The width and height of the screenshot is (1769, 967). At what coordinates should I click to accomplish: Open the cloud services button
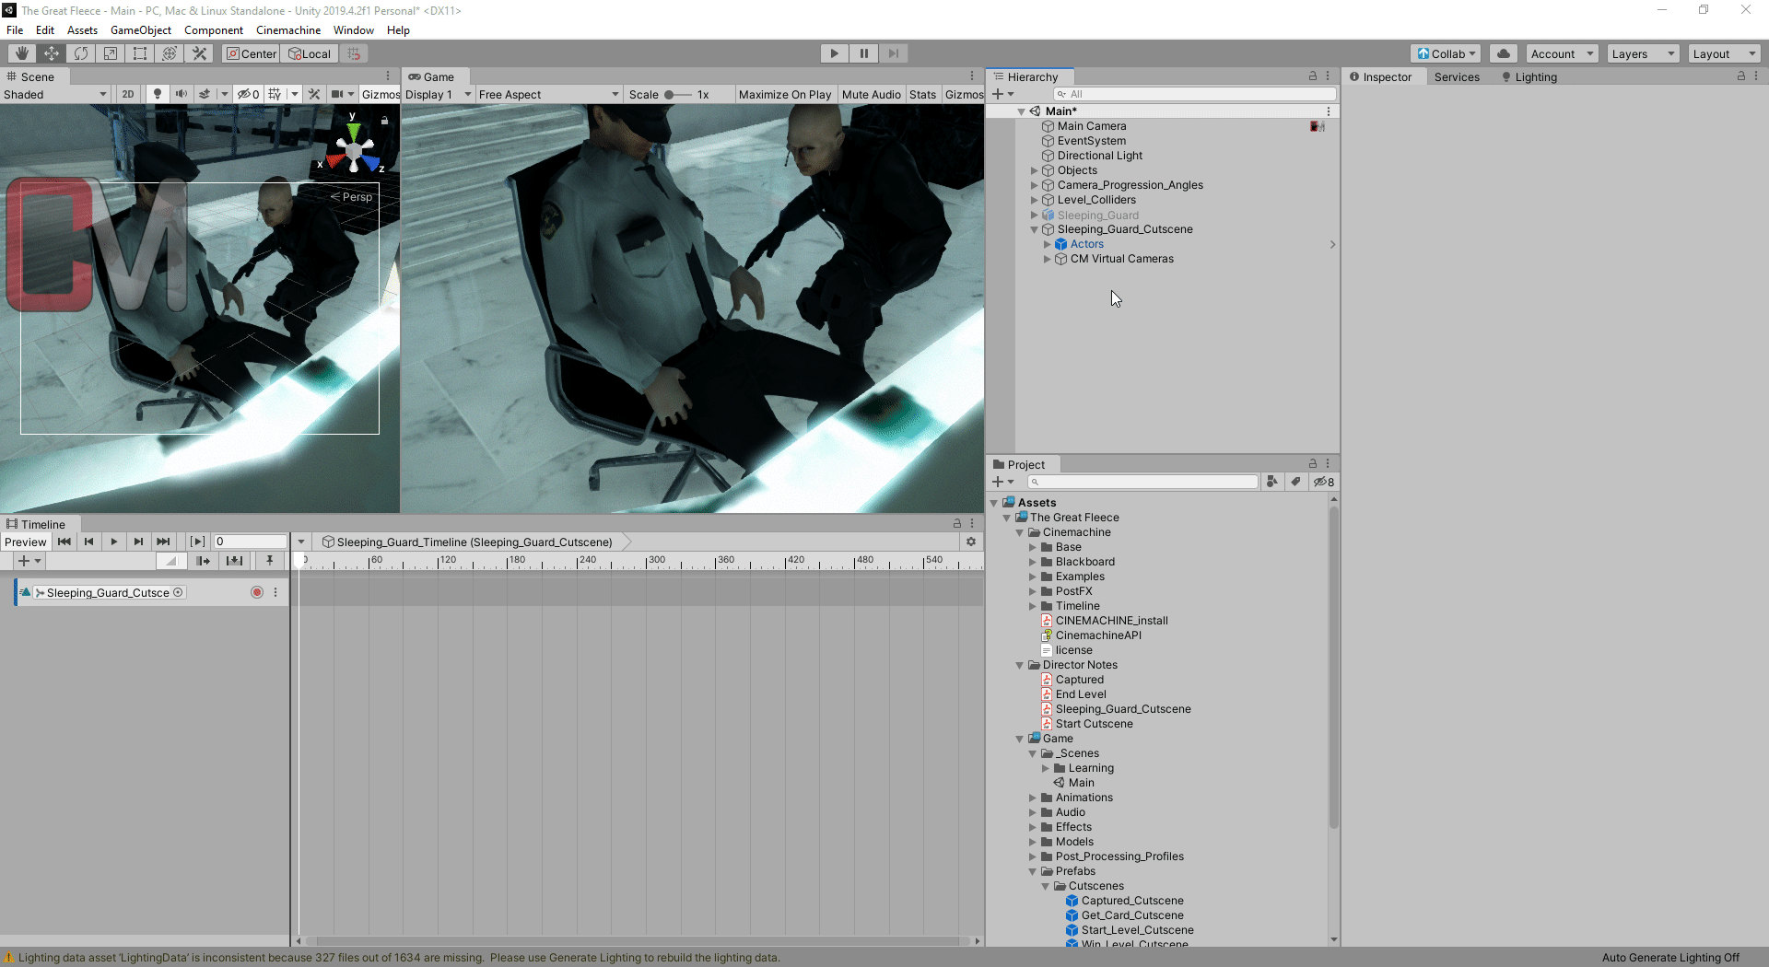[1504, 53]
